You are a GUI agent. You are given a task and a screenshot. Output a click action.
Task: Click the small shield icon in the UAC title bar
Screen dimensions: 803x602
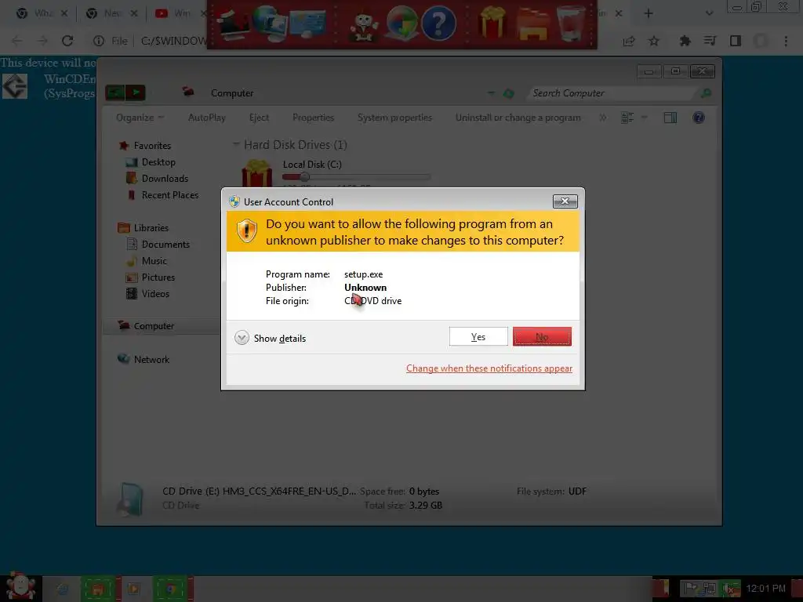click(x=234, y=201)
